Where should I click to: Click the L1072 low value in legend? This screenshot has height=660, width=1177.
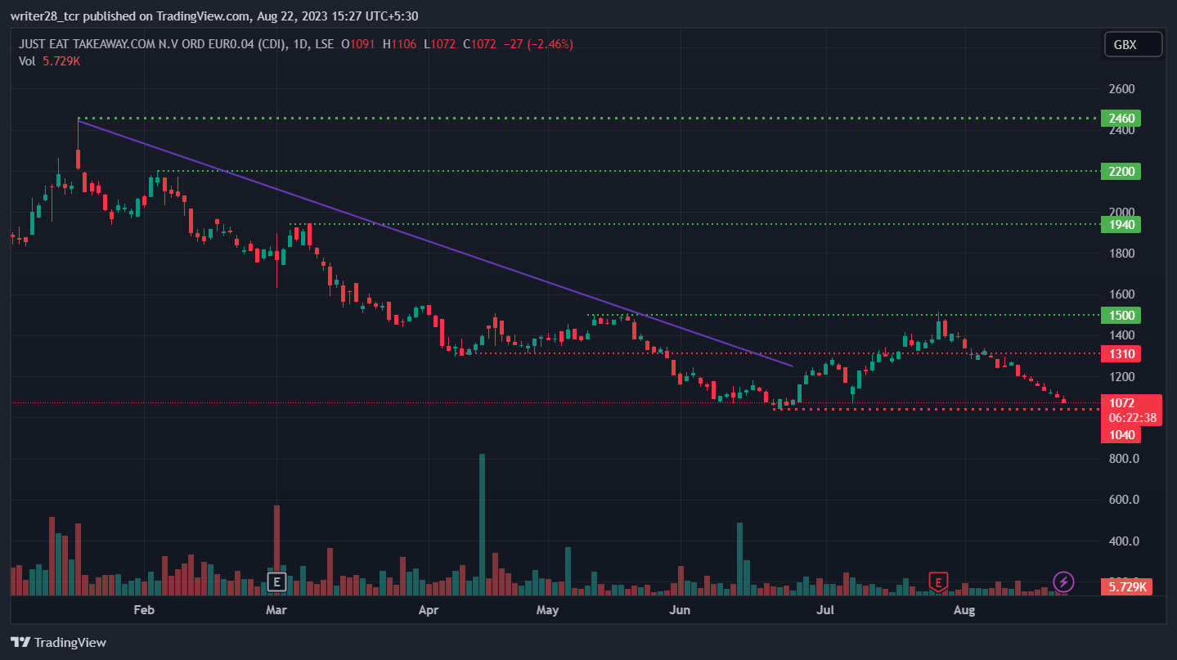pyautogui.click(x=438, y=44)
